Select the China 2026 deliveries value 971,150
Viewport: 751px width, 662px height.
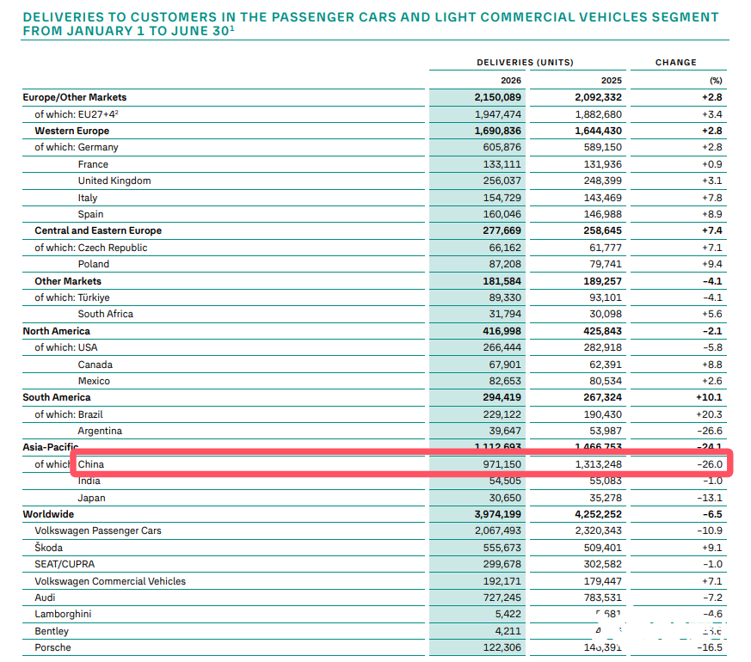tap(502, 464)
